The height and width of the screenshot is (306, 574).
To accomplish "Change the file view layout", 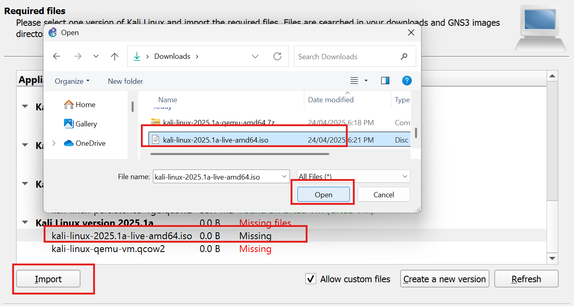I will 354,81.
